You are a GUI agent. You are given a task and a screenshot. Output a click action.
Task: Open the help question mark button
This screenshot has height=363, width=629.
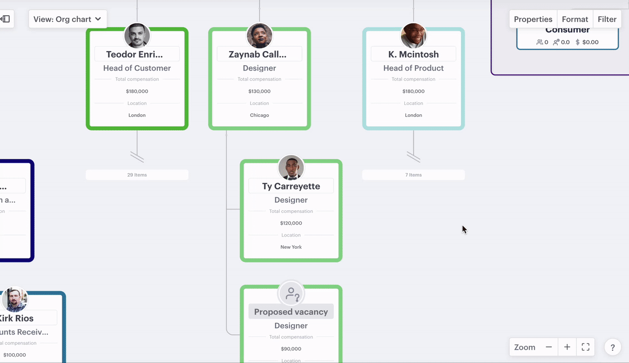coord(612,348)
